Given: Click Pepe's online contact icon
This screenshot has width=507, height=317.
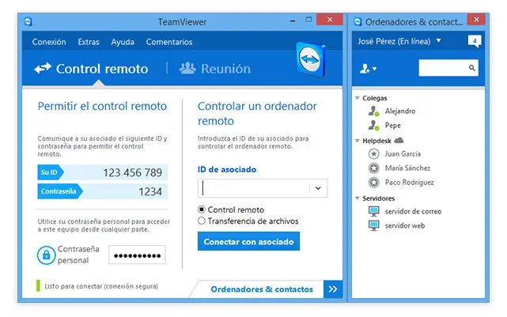Looking at the screenshot, I should click(374, 126).
